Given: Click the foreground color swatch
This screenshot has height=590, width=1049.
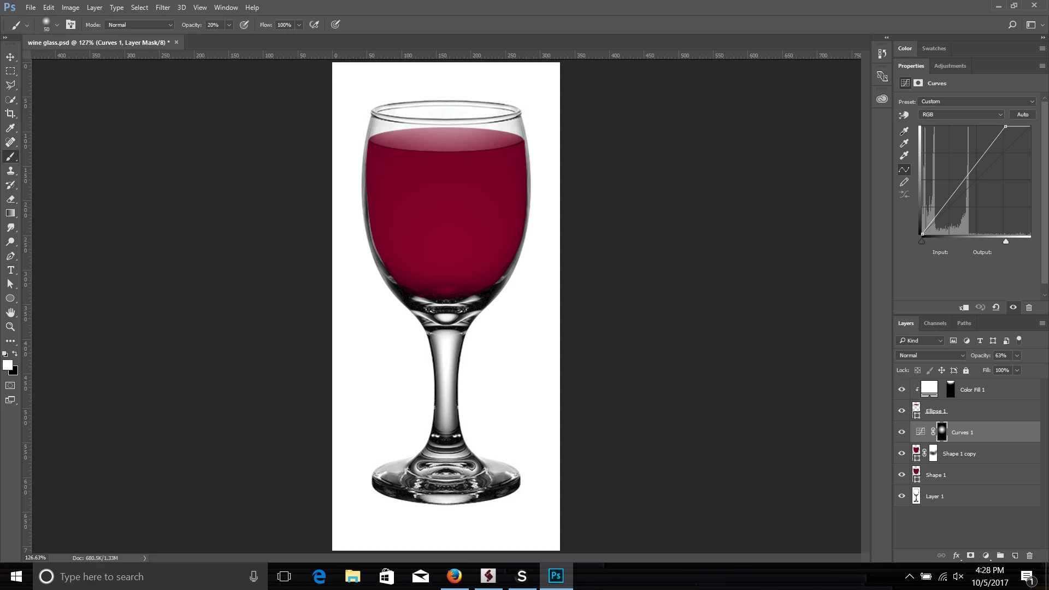Looking at the screenshot, I should tap(7, 365).
